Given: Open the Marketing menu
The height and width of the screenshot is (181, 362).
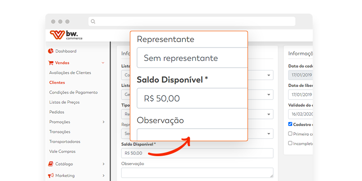Looking at the screenshot, I should point(65,176).
